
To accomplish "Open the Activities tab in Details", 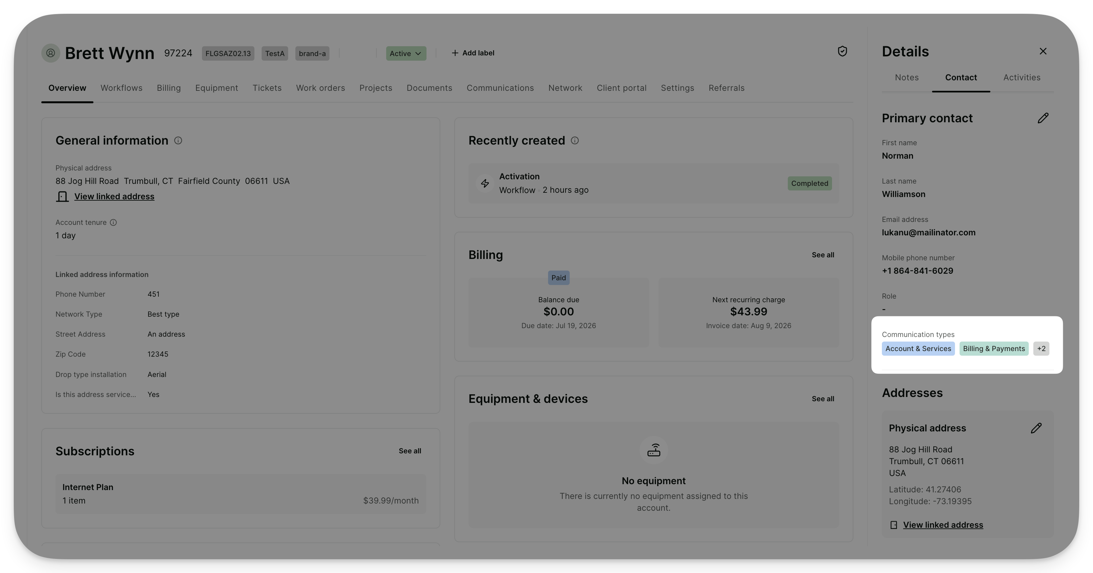I will [x=1022, y=78].
